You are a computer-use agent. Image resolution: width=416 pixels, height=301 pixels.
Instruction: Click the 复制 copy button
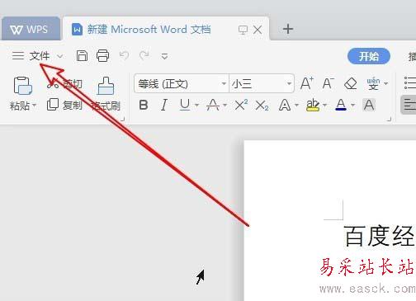[64, 105]
